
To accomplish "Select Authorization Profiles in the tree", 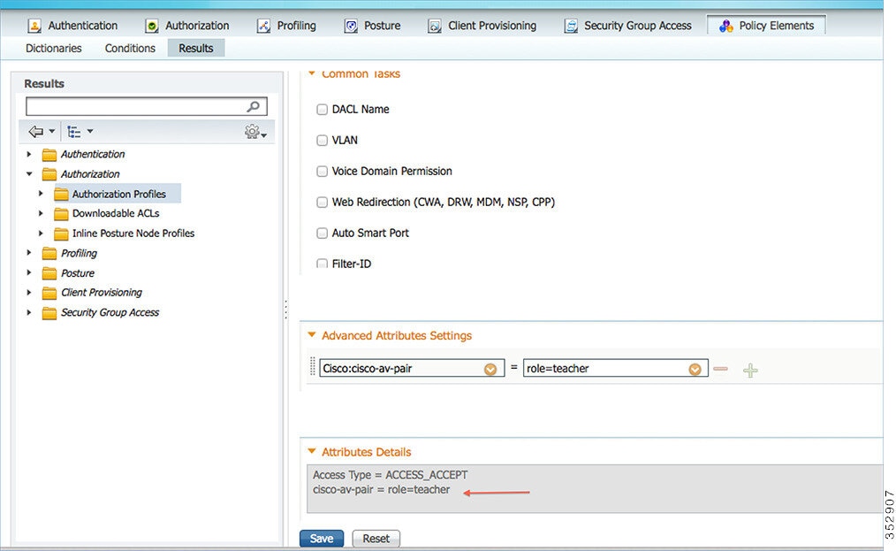I will [119, 194].
